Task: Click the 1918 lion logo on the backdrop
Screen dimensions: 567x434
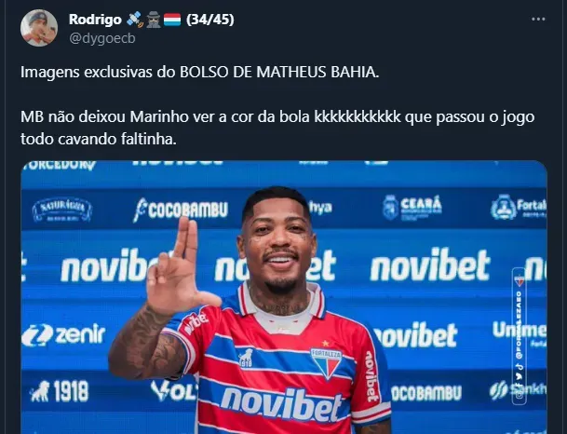Action: (x=60, y=391)
